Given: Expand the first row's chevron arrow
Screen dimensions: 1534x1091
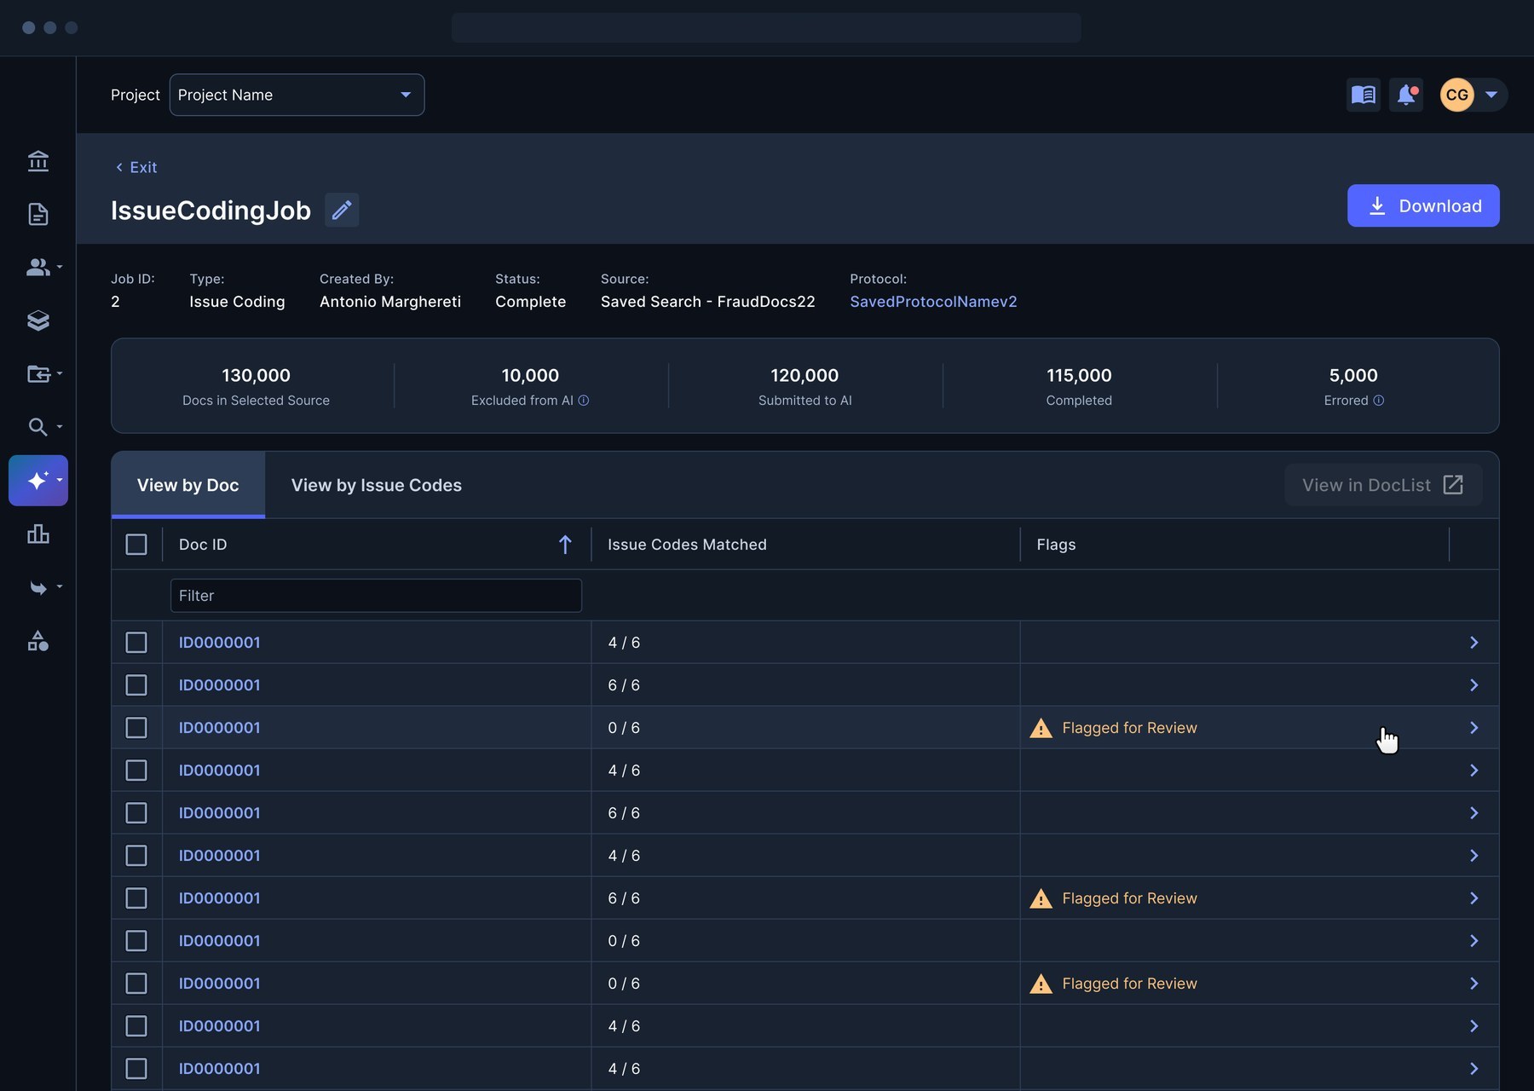Looking at the screenshot, I should 1473,643.
